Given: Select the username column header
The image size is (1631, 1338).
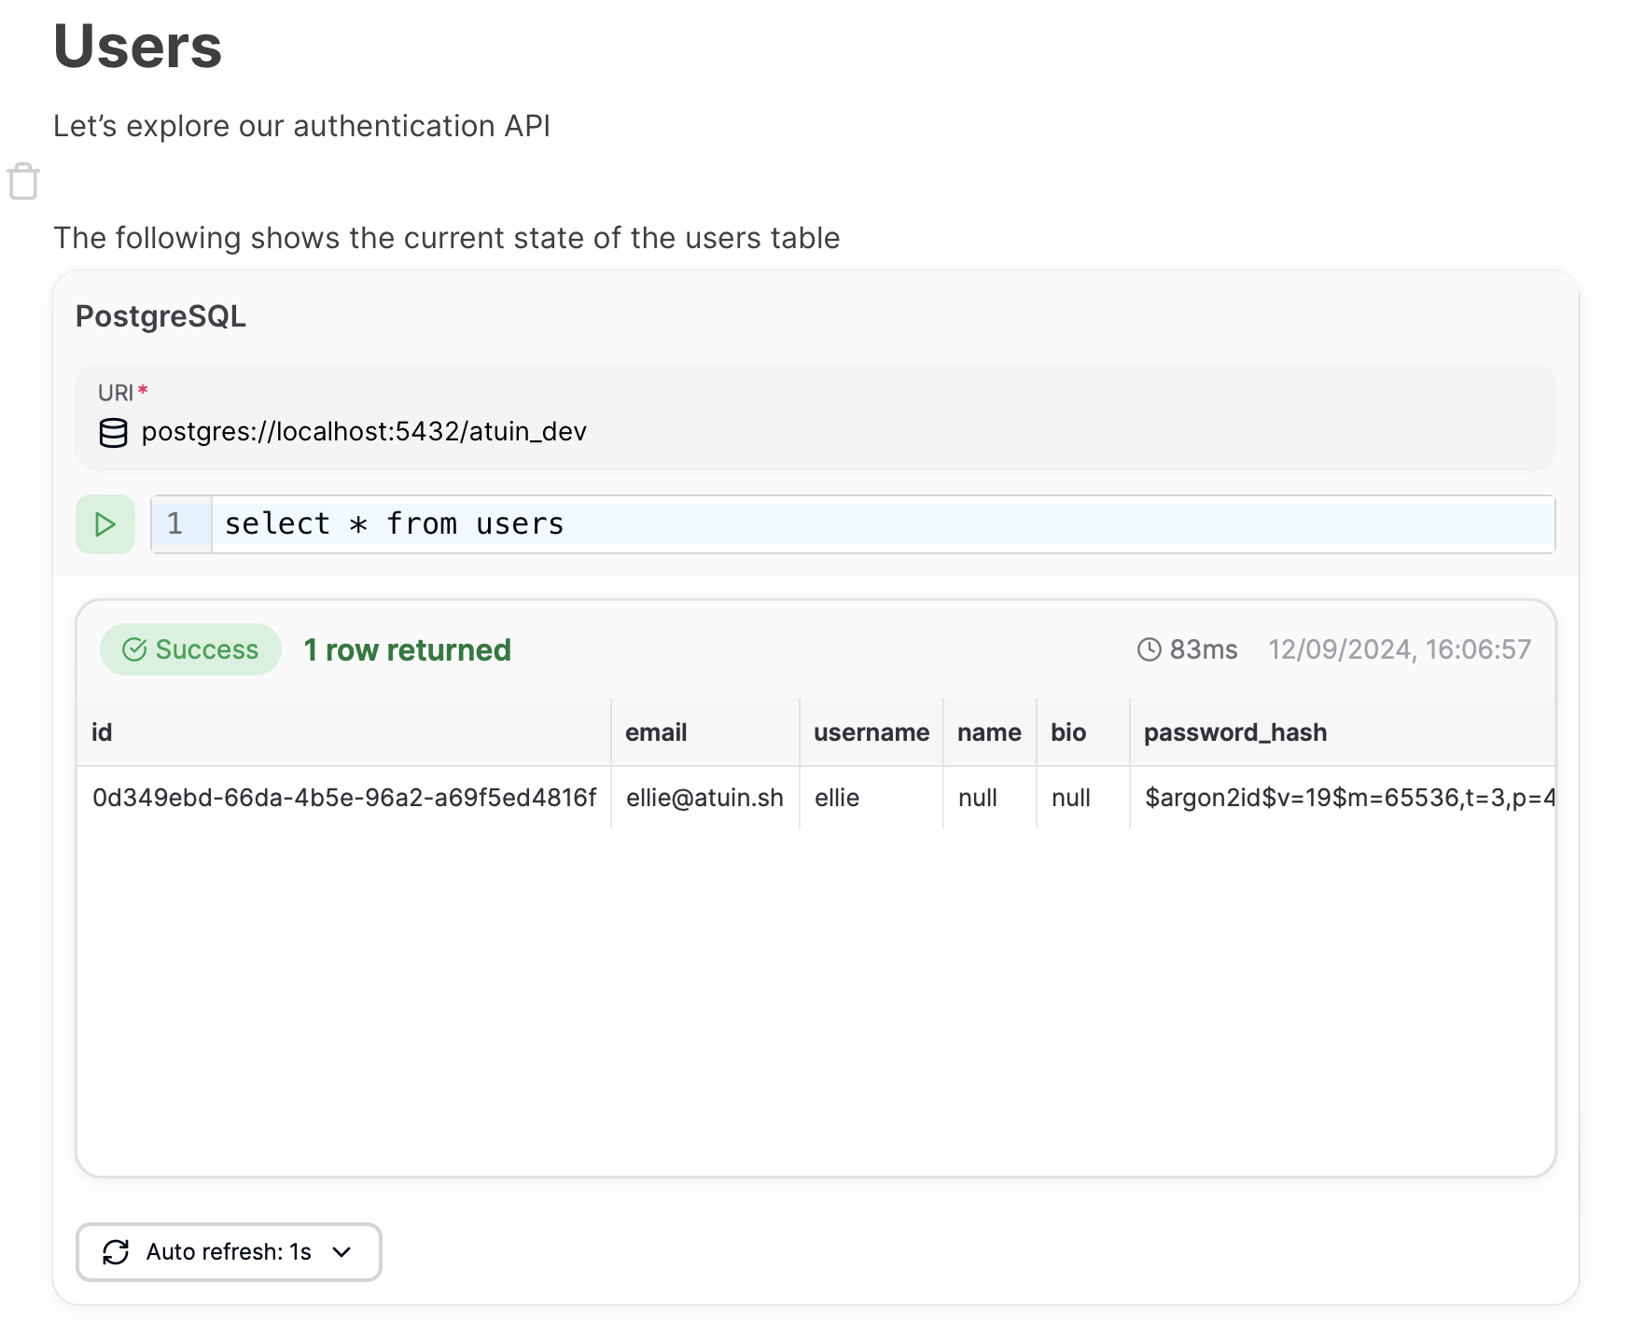Looking at the screenshot, I should pyautogui.click(x=871, y=732).
